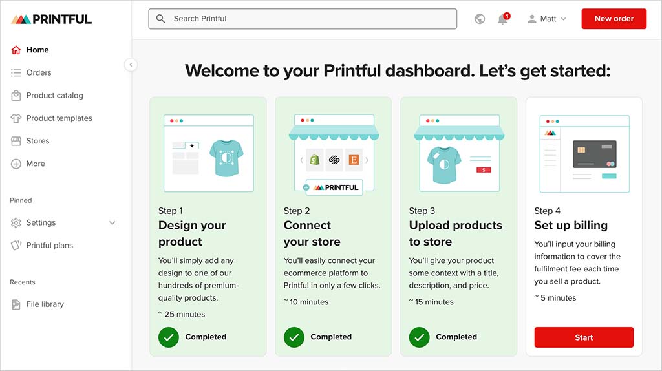The width and height of the screenshot is (662, 371).
Task: Click the ~ 15 minutes text
Action: (431, 302)
